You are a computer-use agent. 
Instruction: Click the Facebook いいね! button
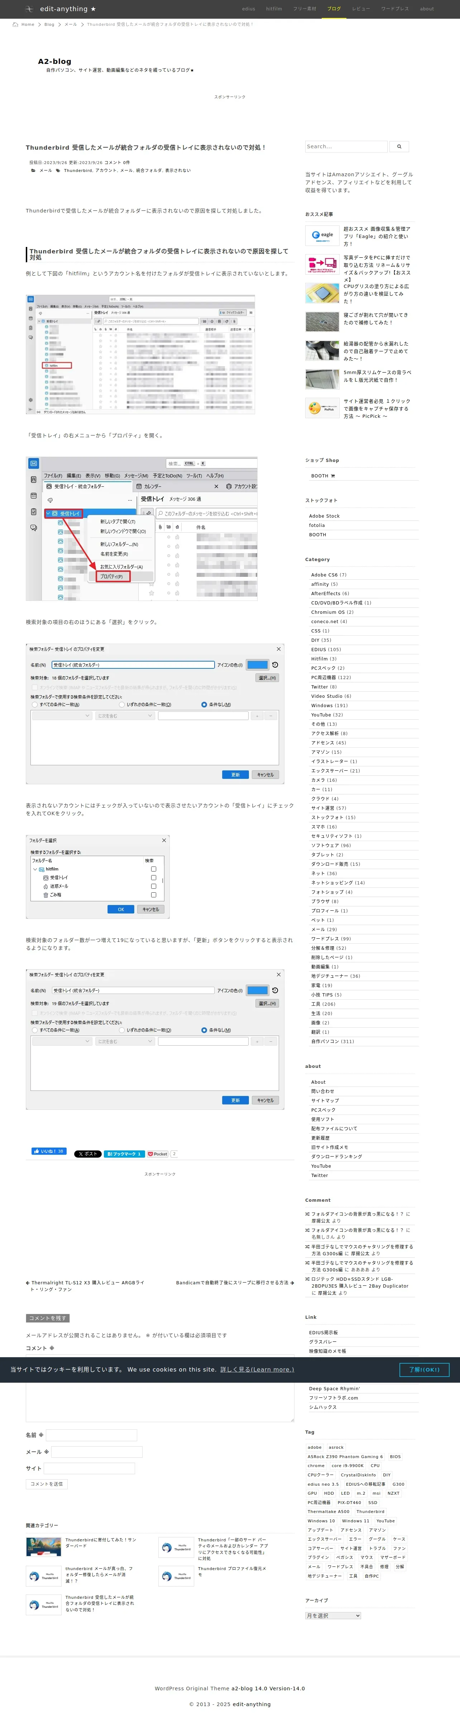49,1151
